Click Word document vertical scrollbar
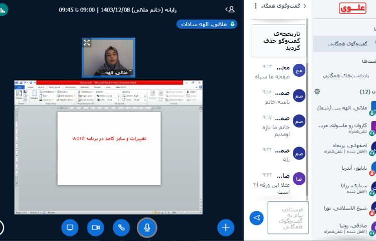 (201, 159)
